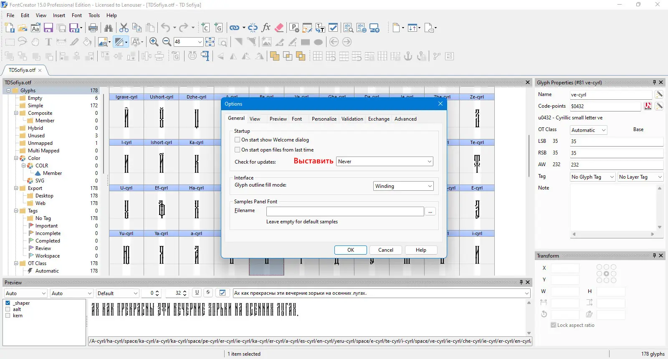Screen dimensions: 668x359
Task: Click the font Aa preview icon
Action: 35,28
